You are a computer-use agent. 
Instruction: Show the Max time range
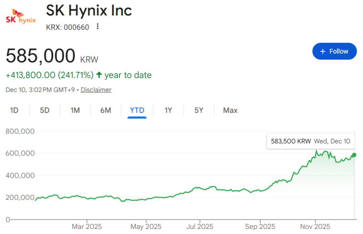click(x=230, y=110)
